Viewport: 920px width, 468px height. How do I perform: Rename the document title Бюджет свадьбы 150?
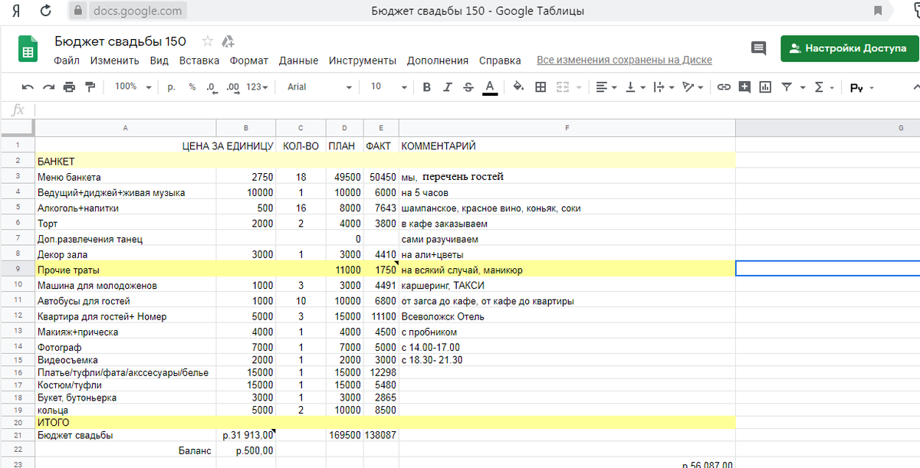point(120,41)
